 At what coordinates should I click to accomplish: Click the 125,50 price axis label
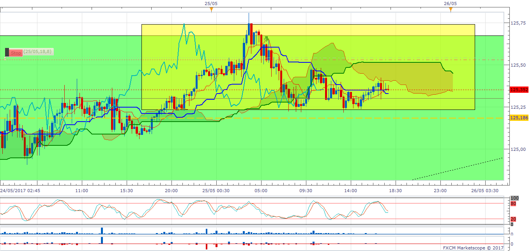pyautogui.click(x=518, y=65)
